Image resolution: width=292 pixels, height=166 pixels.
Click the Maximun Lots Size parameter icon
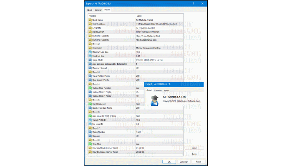click(x=90, y=52)
